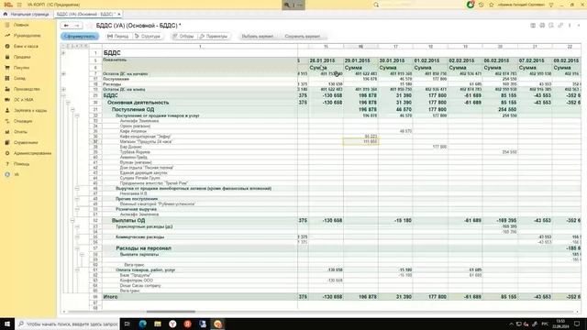Open the Продажи section

(22, 57)
